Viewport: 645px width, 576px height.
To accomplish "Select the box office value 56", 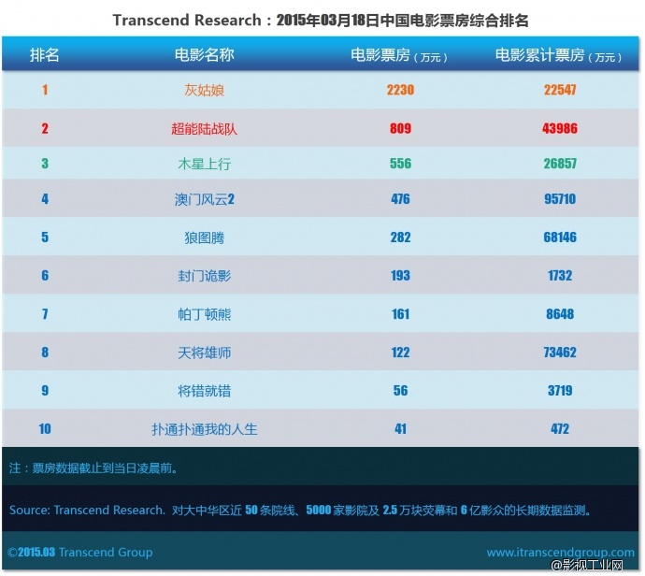I will click(x=400, y=391).
